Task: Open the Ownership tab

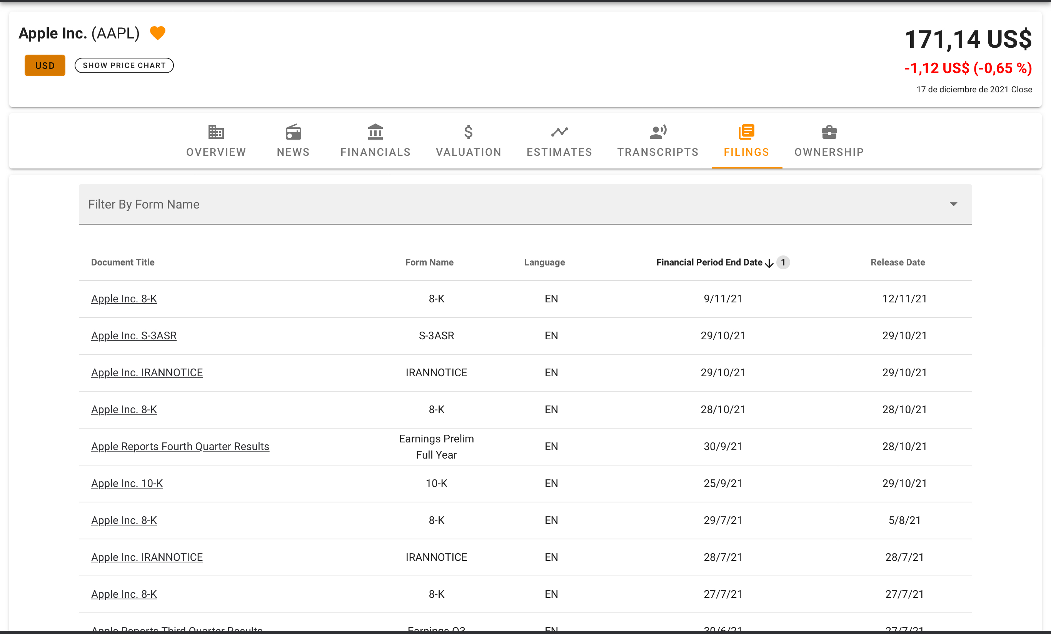Action: point(829,141)
